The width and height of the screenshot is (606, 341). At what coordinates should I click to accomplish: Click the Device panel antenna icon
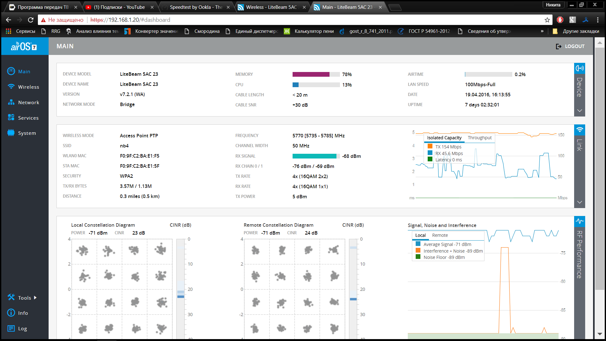(579, 68)
